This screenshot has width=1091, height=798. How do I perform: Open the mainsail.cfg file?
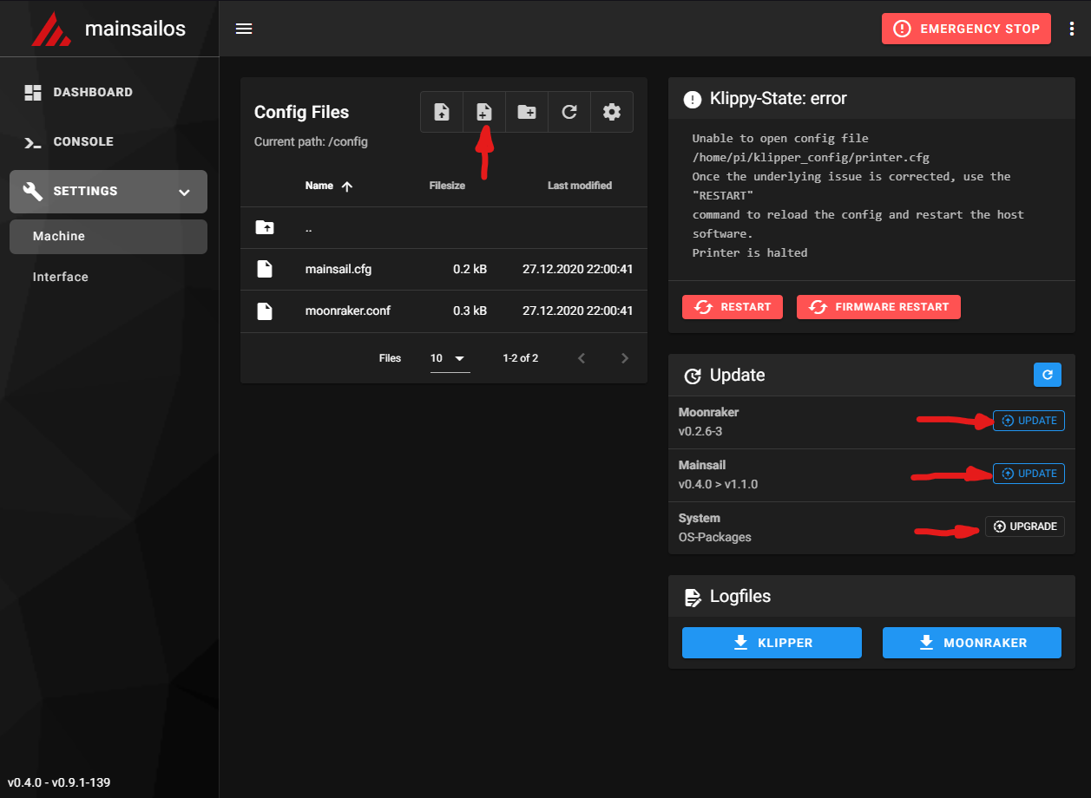click(x=338, y=269)
